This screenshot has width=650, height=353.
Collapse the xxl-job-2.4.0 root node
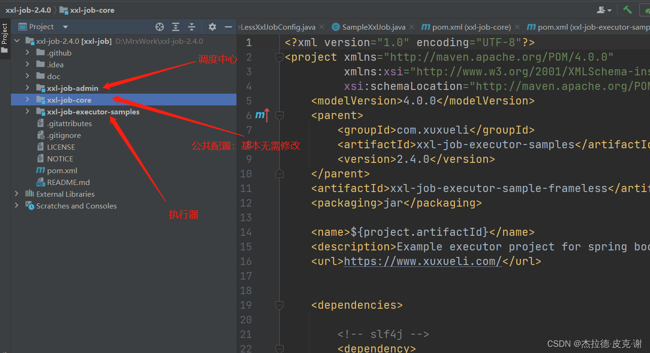click(17, 41)
